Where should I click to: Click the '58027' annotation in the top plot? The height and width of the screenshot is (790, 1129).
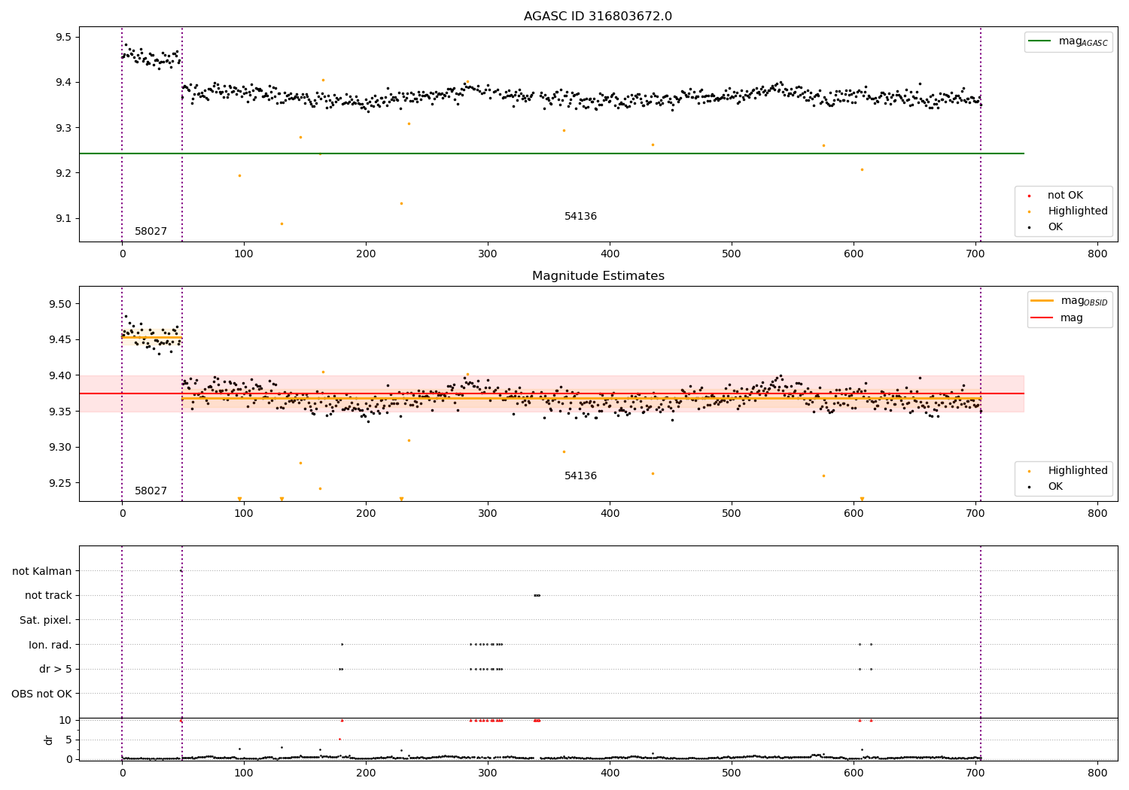click(151, 232)
